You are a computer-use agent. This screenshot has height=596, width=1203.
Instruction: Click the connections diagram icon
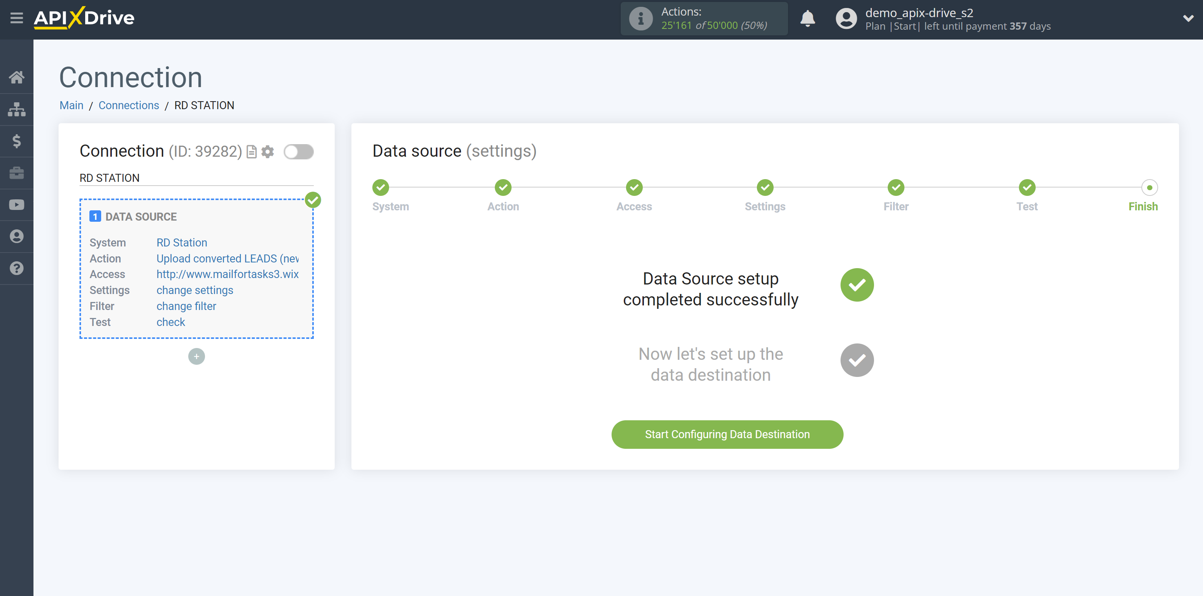17,109
